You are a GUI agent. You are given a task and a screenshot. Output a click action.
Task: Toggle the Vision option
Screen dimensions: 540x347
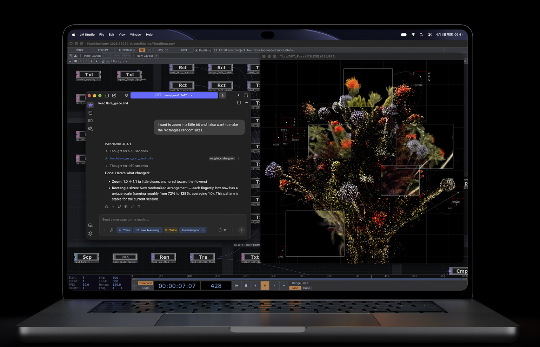[171, 230]
